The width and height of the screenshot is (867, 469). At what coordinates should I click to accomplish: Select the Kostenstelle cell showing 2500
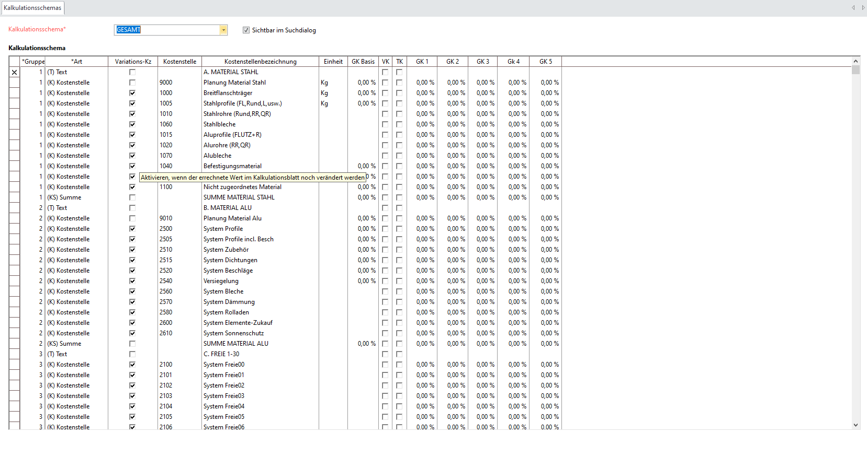point(179,229)
